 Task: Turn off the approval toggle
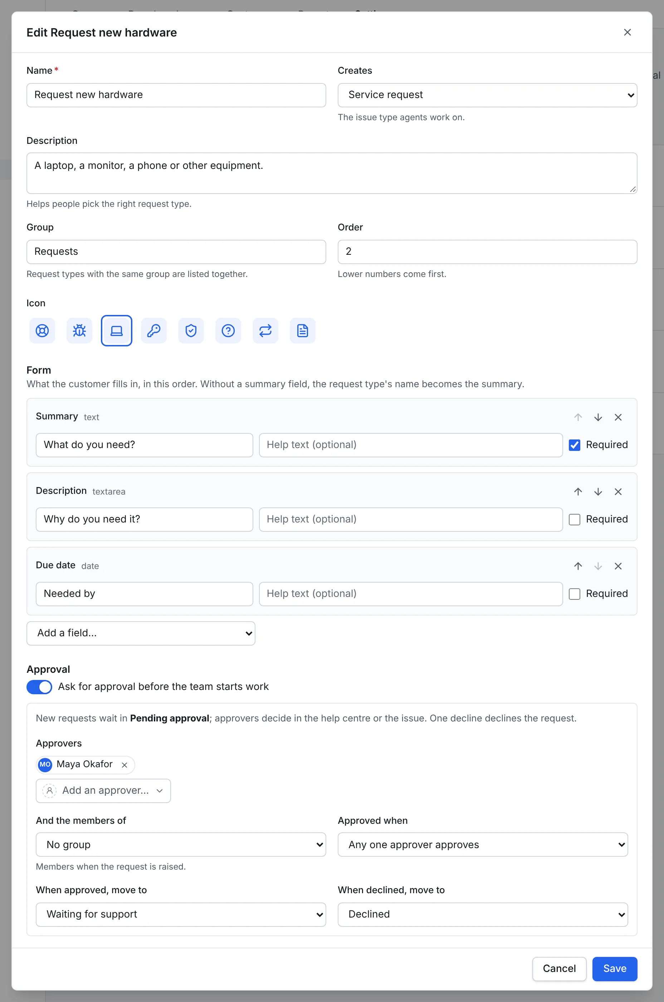tap(39, 687)
